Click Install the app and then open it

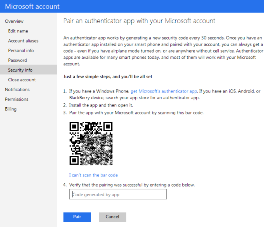(x=101, y=105)
